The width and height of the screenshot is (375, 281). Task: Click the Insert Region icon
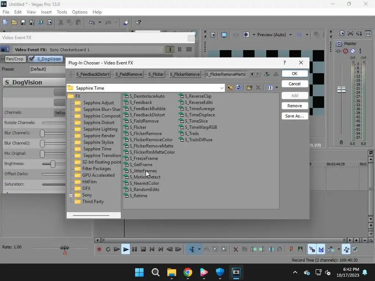300,249
